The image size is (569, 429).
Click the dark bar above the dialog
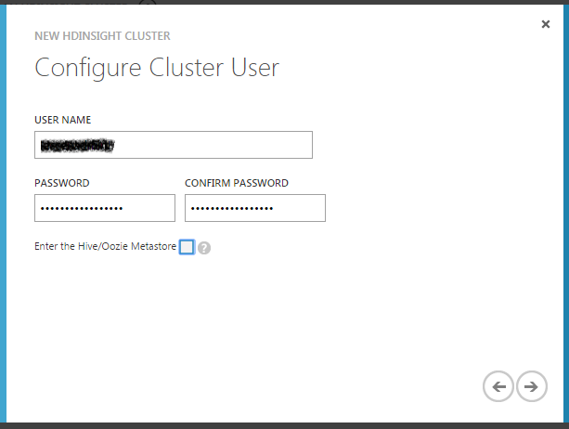pos(278,2)
